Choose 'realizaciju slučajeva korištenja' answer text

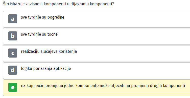[49, 52]
